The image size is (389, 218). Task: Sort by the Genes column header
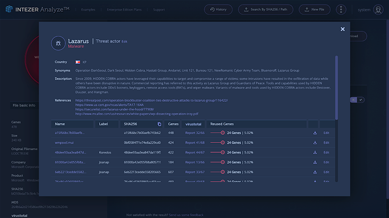coord(173,124)
